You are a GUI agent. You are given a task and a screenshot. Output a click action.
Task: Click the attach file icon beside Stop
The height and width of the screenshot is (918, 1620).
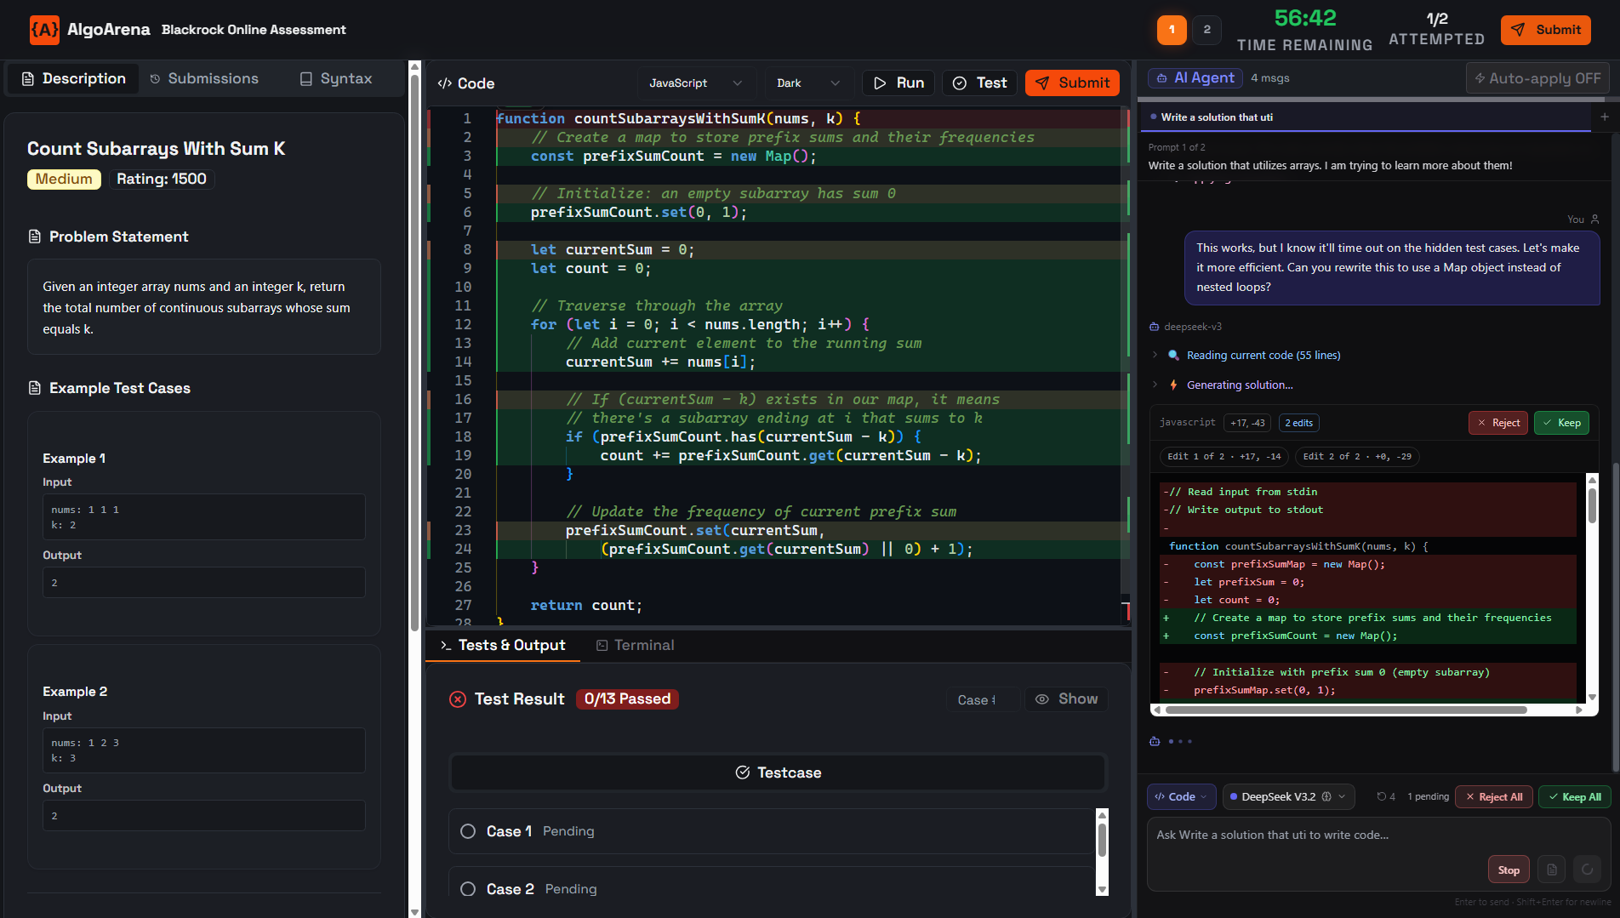tap(1551, 869)
